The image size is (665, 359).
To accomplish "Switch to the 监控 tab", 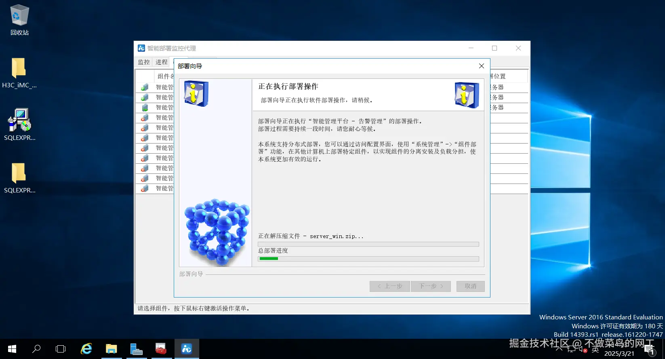I will [144, 62].
